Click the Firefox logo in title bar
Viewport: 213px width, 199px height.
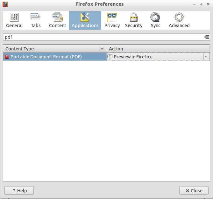pos(5,4)
